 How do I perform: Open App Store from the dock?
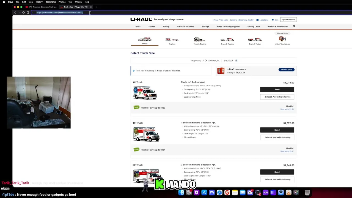(x=204, y=193)
